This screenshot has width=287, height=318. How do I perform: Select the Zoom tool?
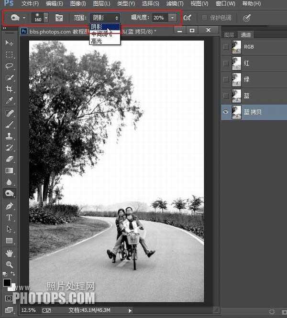coord(9,264)
